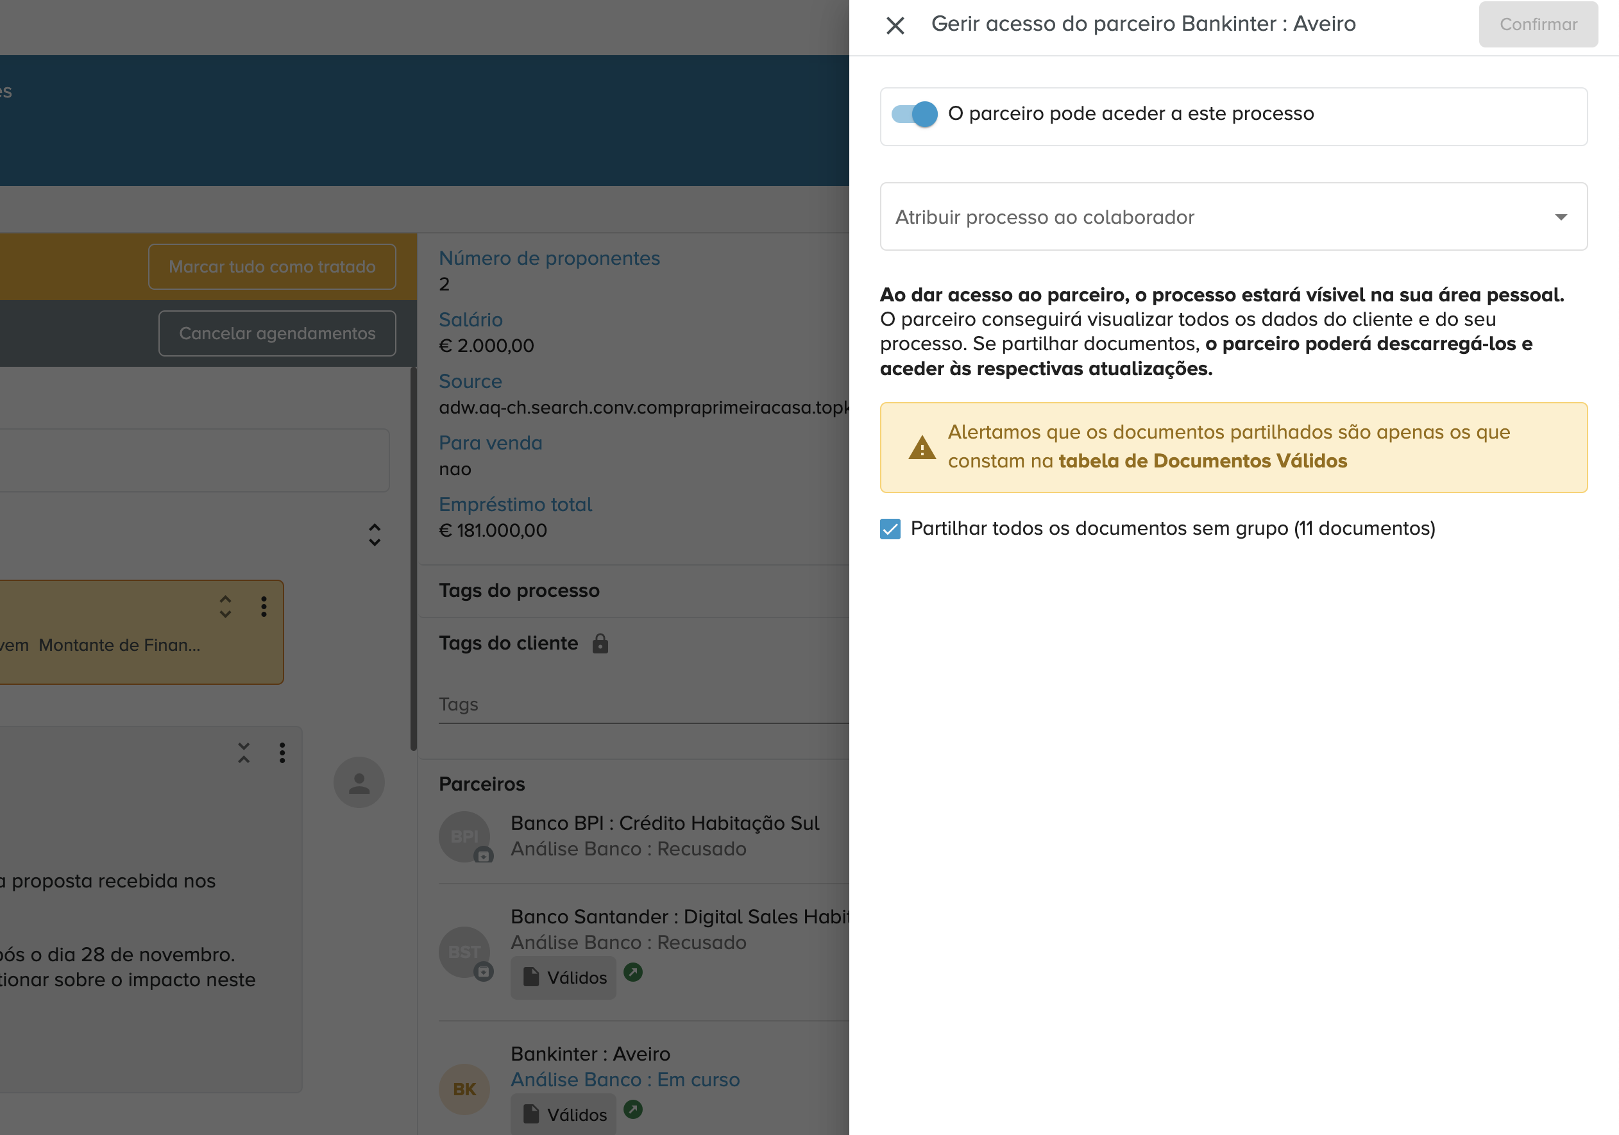Close the partner access panel with X
This screenshot has height=1135, width=1619.
pos(895,26)
